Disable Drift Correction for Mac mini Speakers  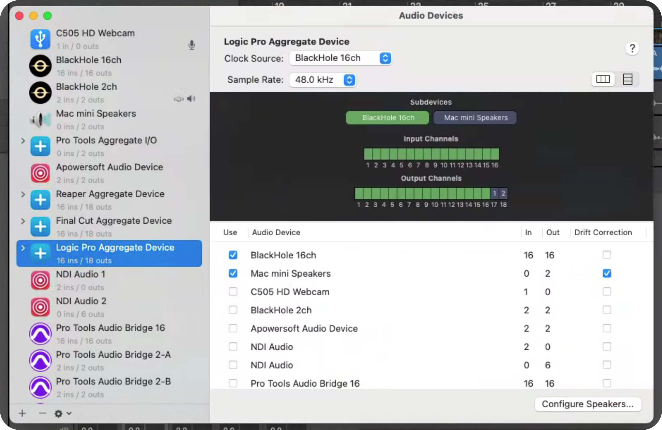point(607,273)
